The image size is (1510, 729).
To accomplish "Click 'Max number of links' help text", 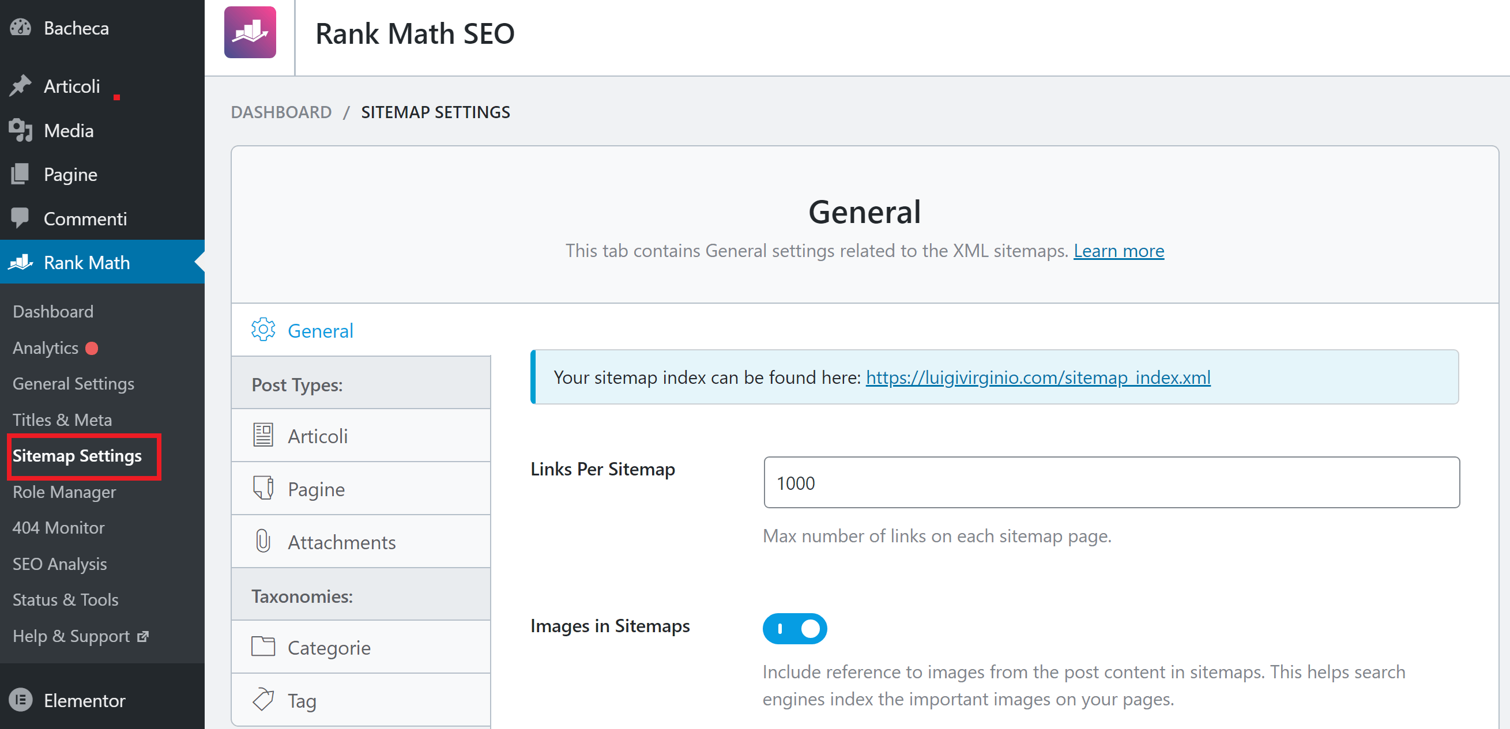I will pyautogui.click(x=937, y=535).
